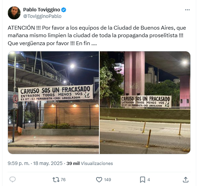Viewport: 200px width, 186px height.
Task: Open the three-dot more options menu
Action: tap(187, 10)
